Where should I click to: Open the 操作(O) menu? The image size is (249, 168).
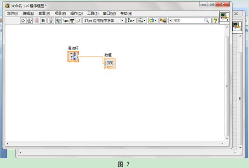(76, 14)
